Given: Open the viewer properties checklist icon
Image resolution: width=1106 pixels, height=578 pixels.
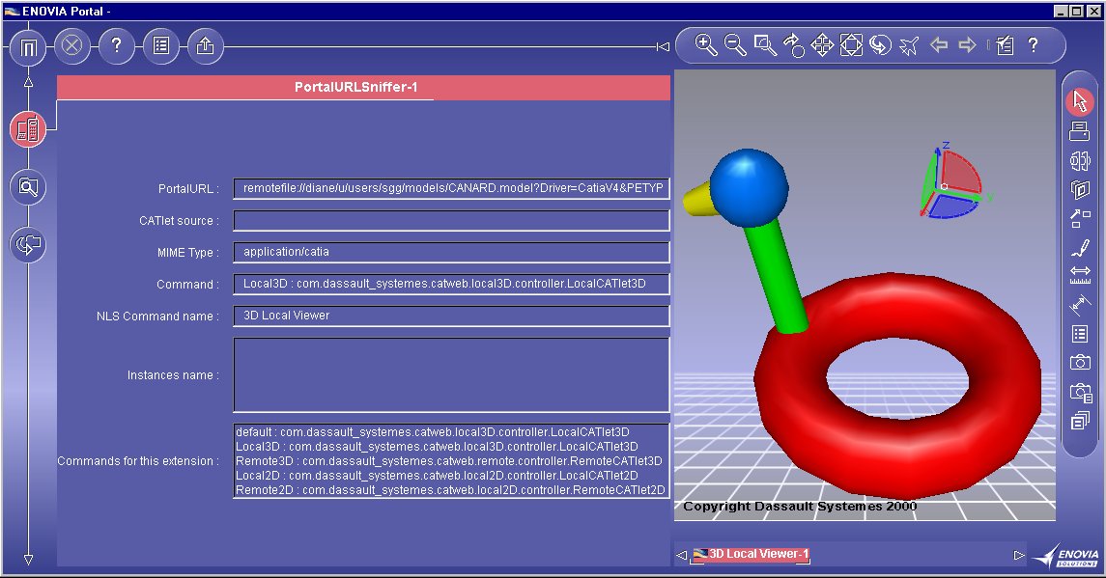Looking at the screenshot, I should coord(1006,45).
